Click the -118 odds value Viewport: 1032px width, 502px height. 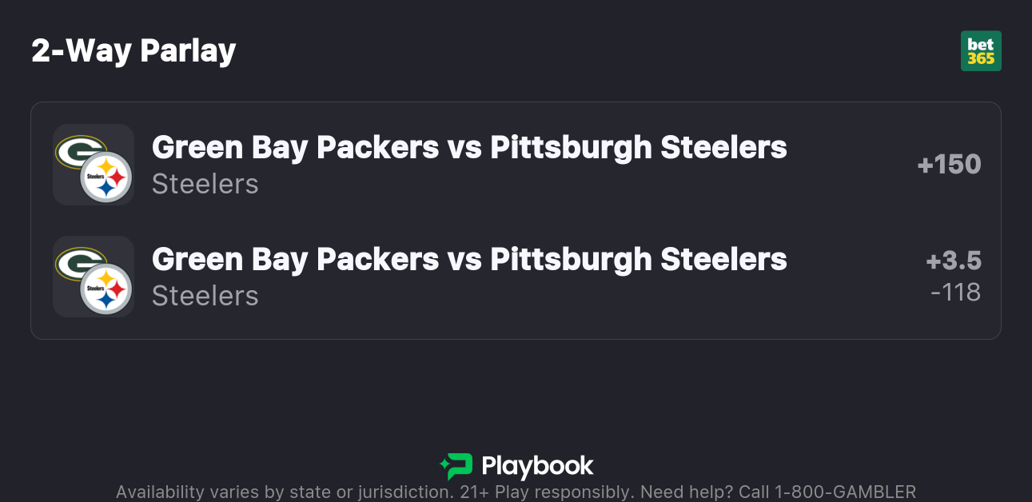955,293
